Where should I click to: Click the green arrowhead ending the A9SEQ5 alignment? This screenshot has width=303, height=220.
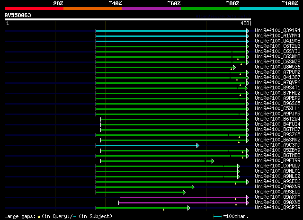tap(184, 192)
